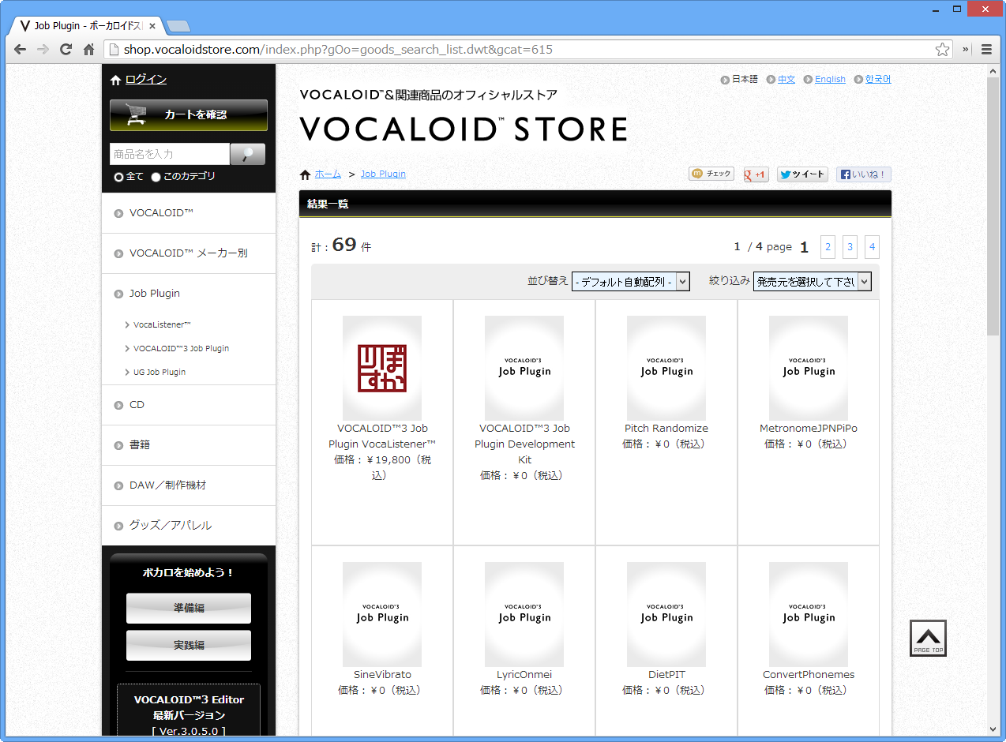Screen dimensions: 1006x742
Task: Open Chrome menu hamburger icon
Action: [x=986, y=49]
